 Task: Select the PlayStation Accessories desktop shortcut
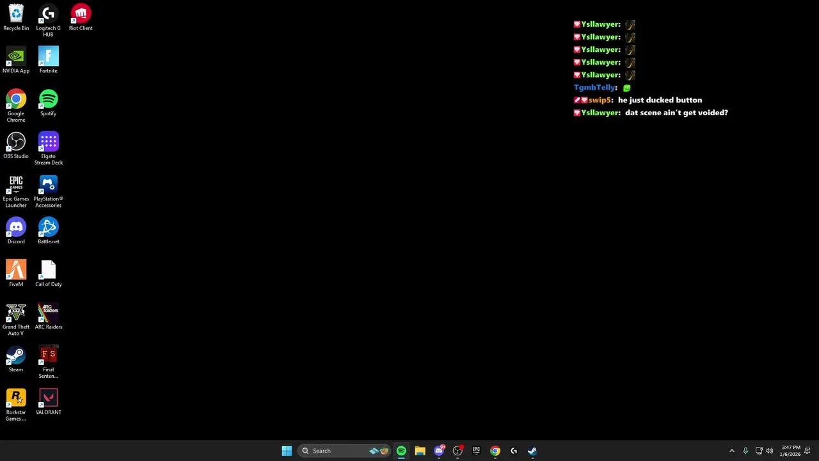tap(48, 191)
